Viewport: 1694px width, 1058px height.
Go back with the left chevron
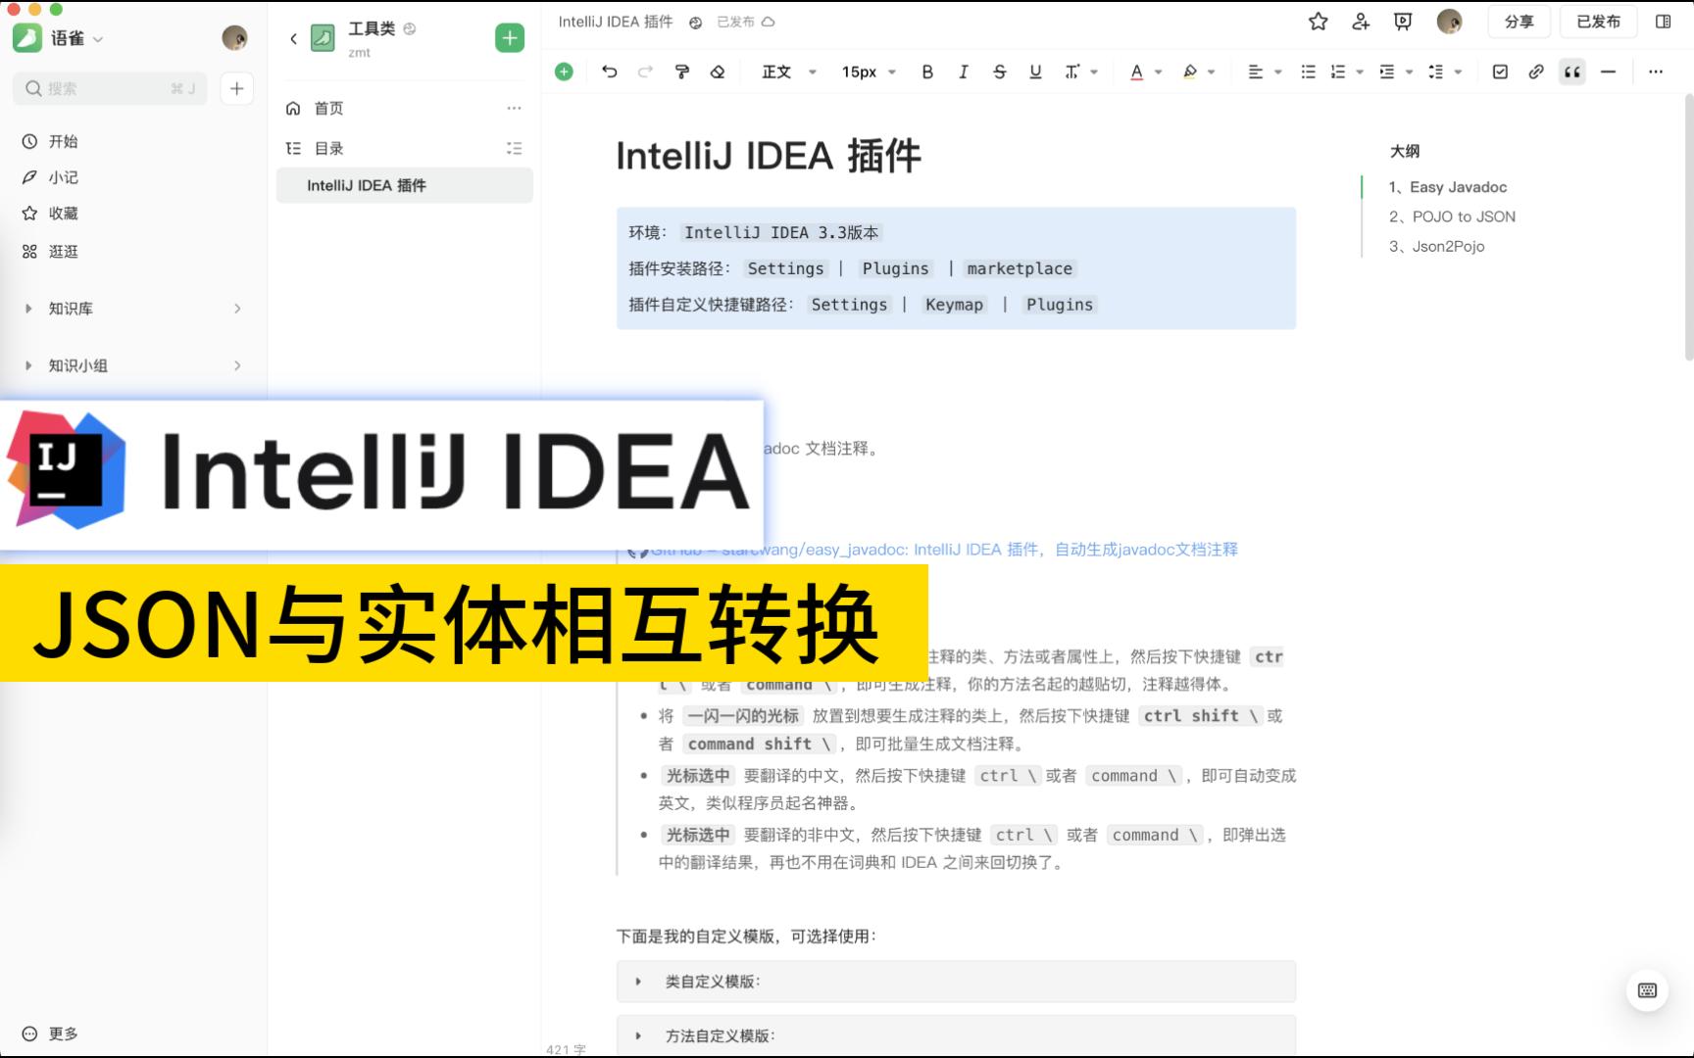[x=293, y=38]
